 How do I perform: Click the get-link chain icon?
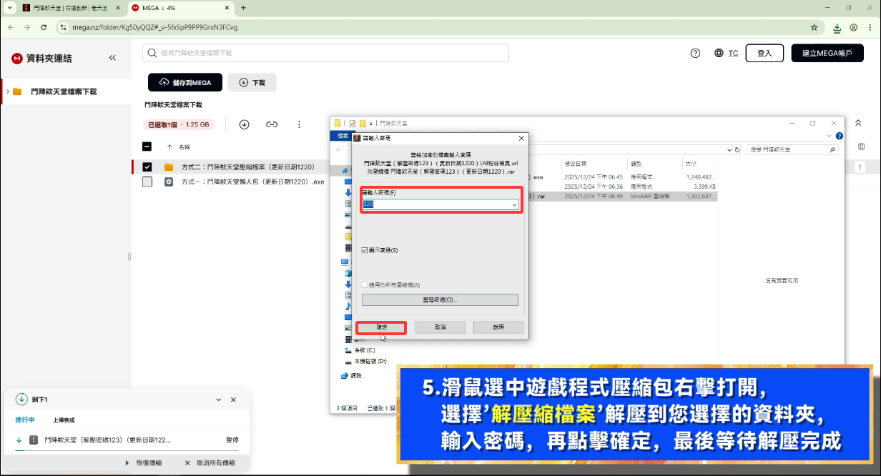tap(272, 124)
